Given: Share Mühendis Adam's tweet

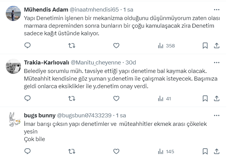Looking at the screenshot, I should click(217, 46).
